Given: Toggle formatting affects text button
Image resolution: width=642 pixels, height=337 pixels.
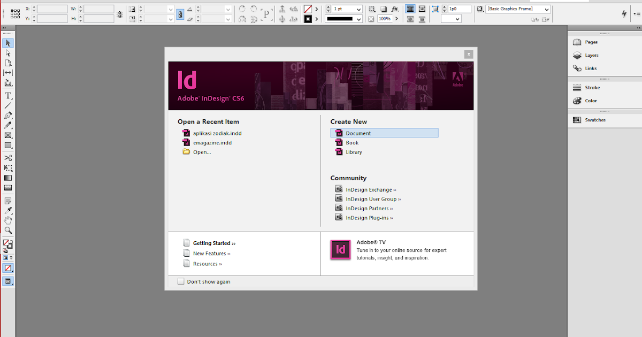Looking at the screenshot, I should pos(11,258).
